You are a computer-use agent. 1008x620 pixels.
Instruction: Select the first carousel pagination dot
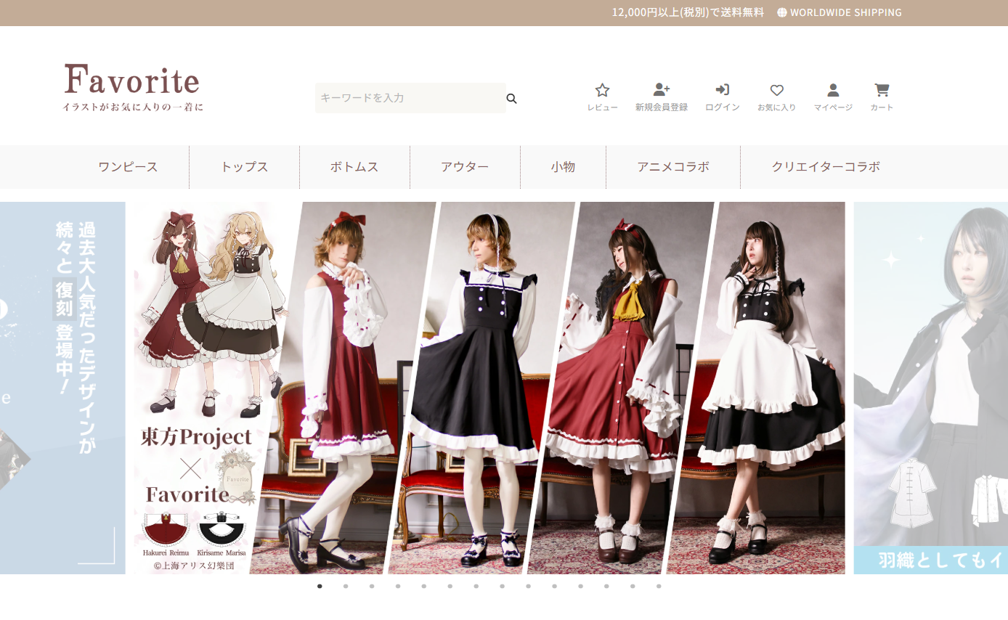320,586
